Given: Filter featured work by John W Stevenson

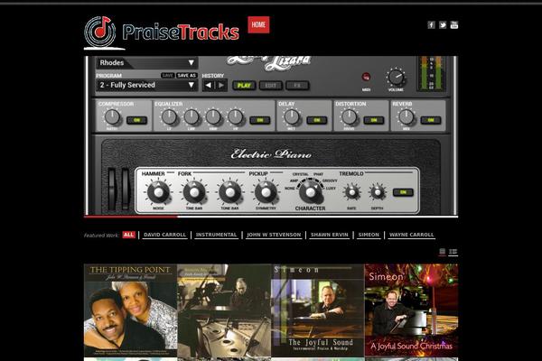Looking at the screenshot, I should [274, 235].
